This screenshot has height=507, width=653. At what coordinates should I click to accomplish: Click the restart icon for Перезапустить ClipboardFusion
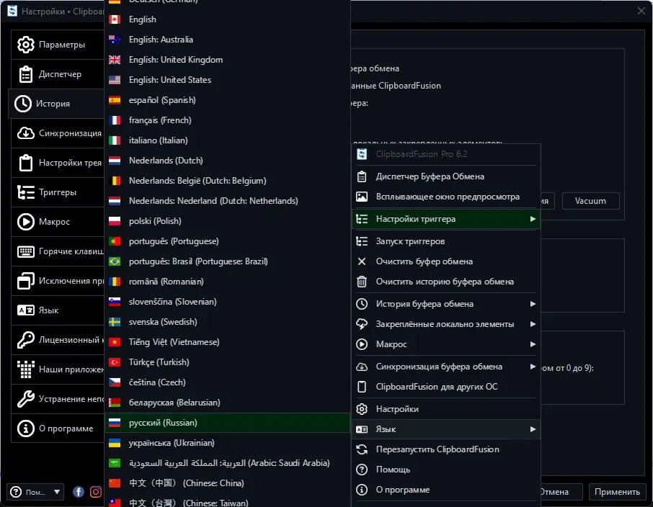(x=362, y=449)
